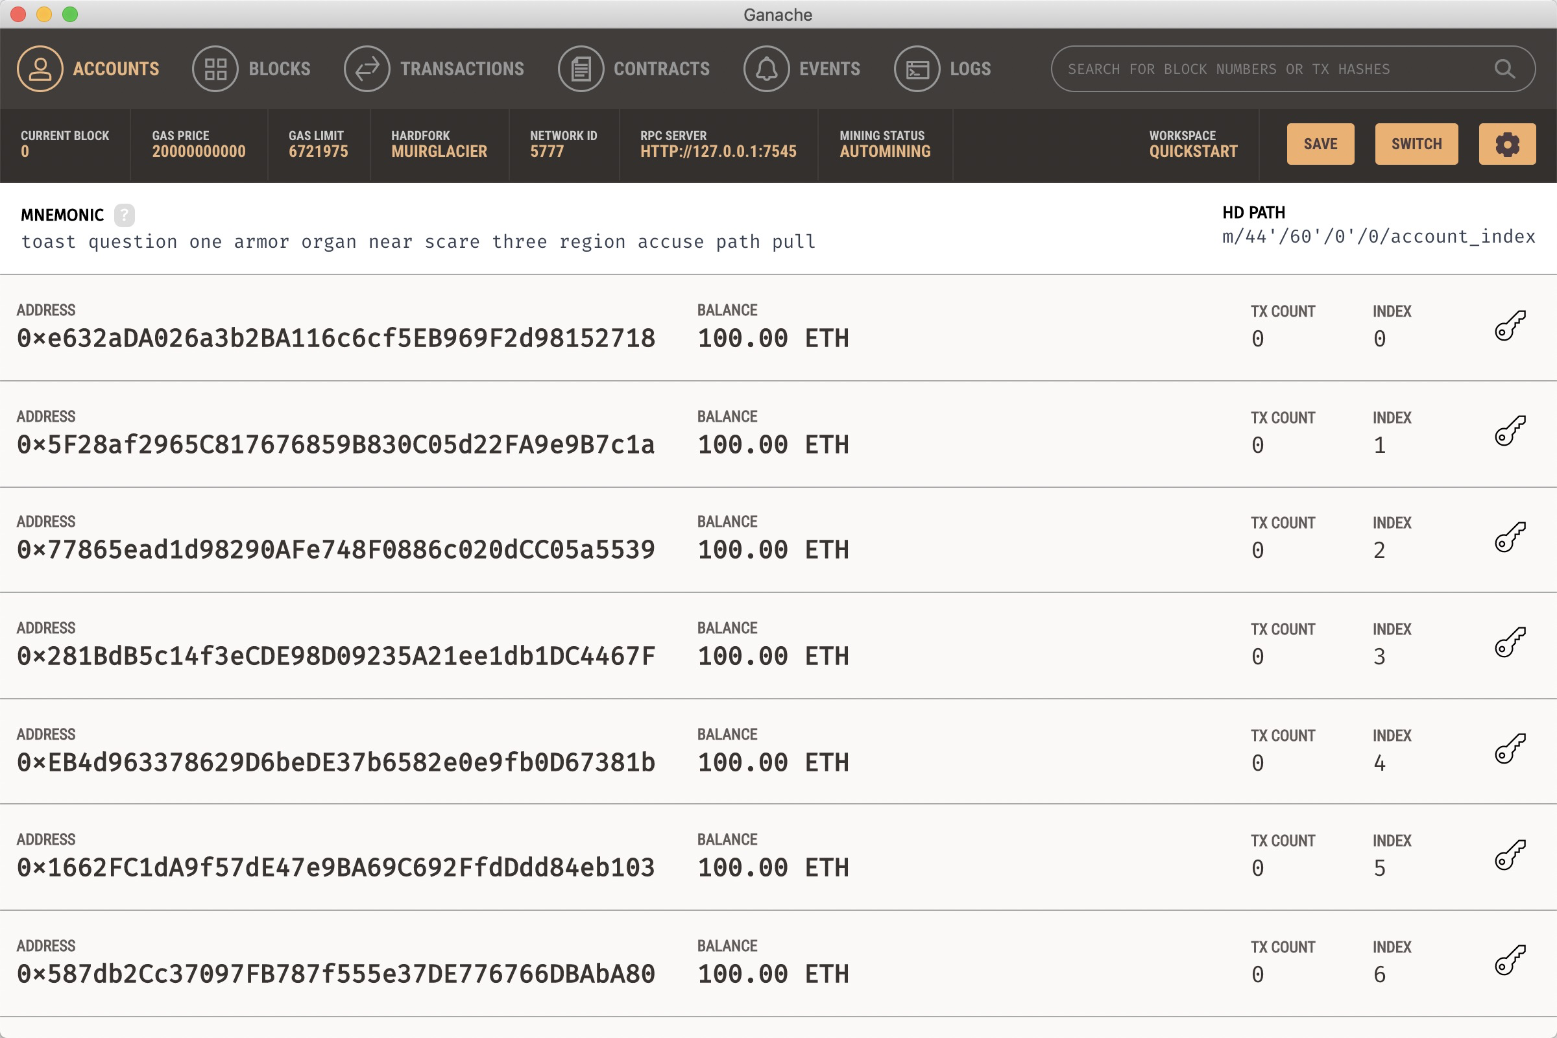Open key details for account index 4
1557x1038 pixels.
tap(1510, 749)
